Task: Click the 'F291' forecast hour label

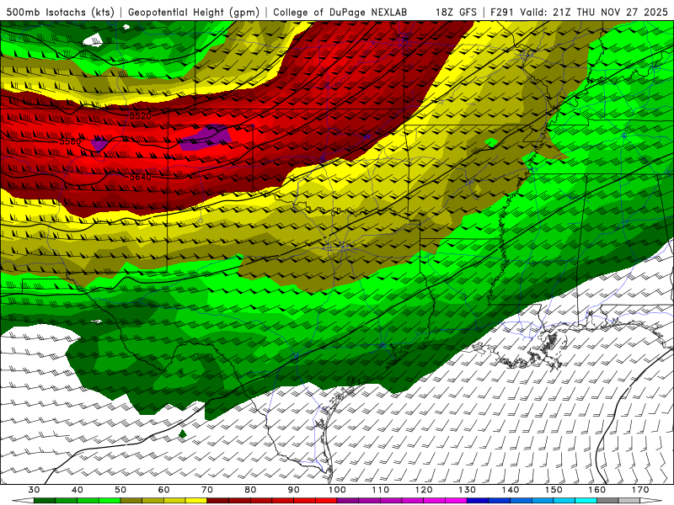Action: [503, 12]
